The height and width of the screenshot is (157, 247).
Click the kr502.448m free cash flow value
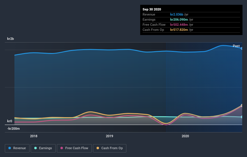point(179,25)
